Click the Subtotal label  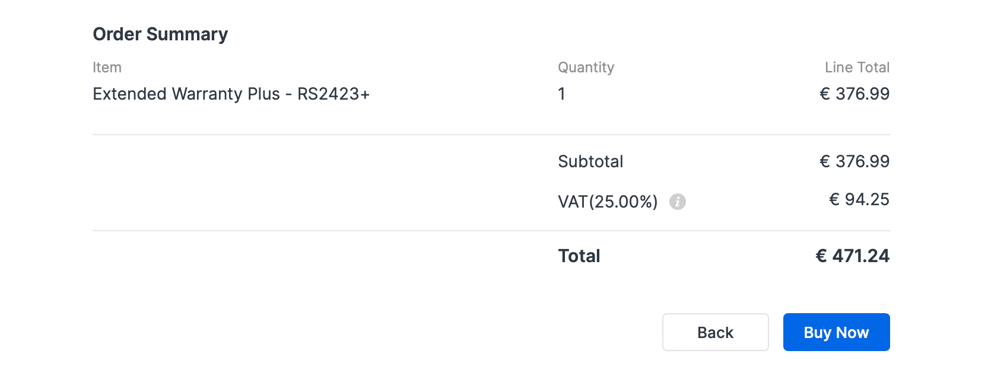pos(590,161)
